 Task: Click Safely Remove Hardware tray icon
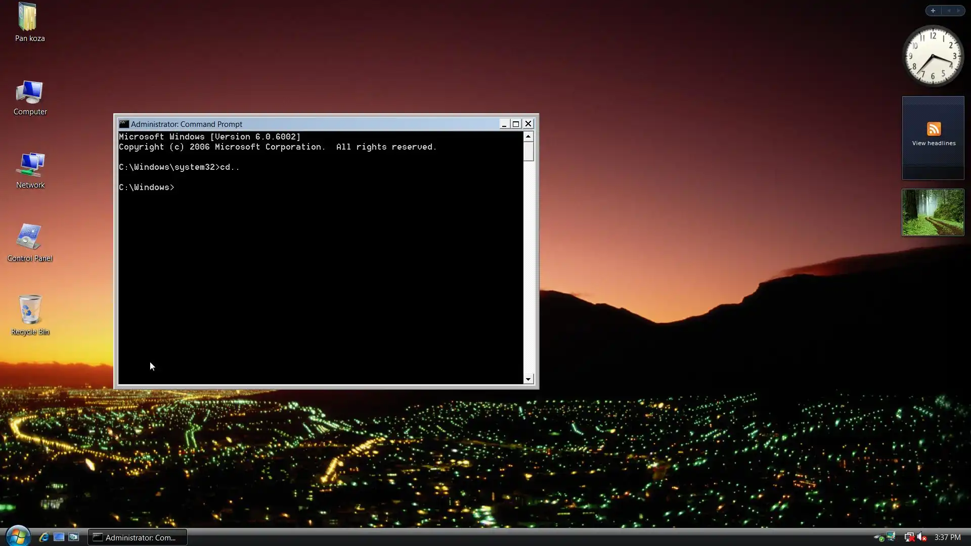[x=879, y=537]
